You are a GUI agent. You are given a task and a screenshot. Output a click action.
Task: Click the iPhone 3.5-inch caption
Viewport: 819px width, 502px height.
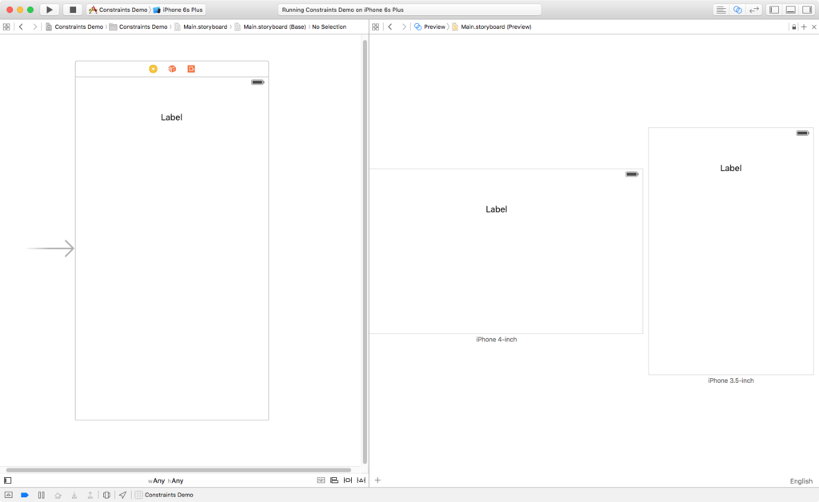731,380
